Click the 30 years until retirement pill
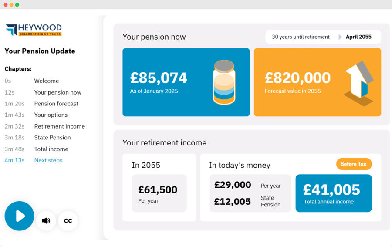392x247 pixels. coord(301,37)
